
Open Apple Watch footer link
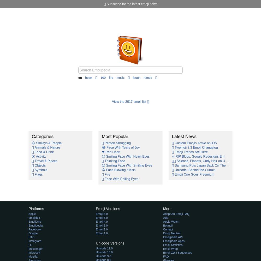pyautogui.click(x=171, y=222)
